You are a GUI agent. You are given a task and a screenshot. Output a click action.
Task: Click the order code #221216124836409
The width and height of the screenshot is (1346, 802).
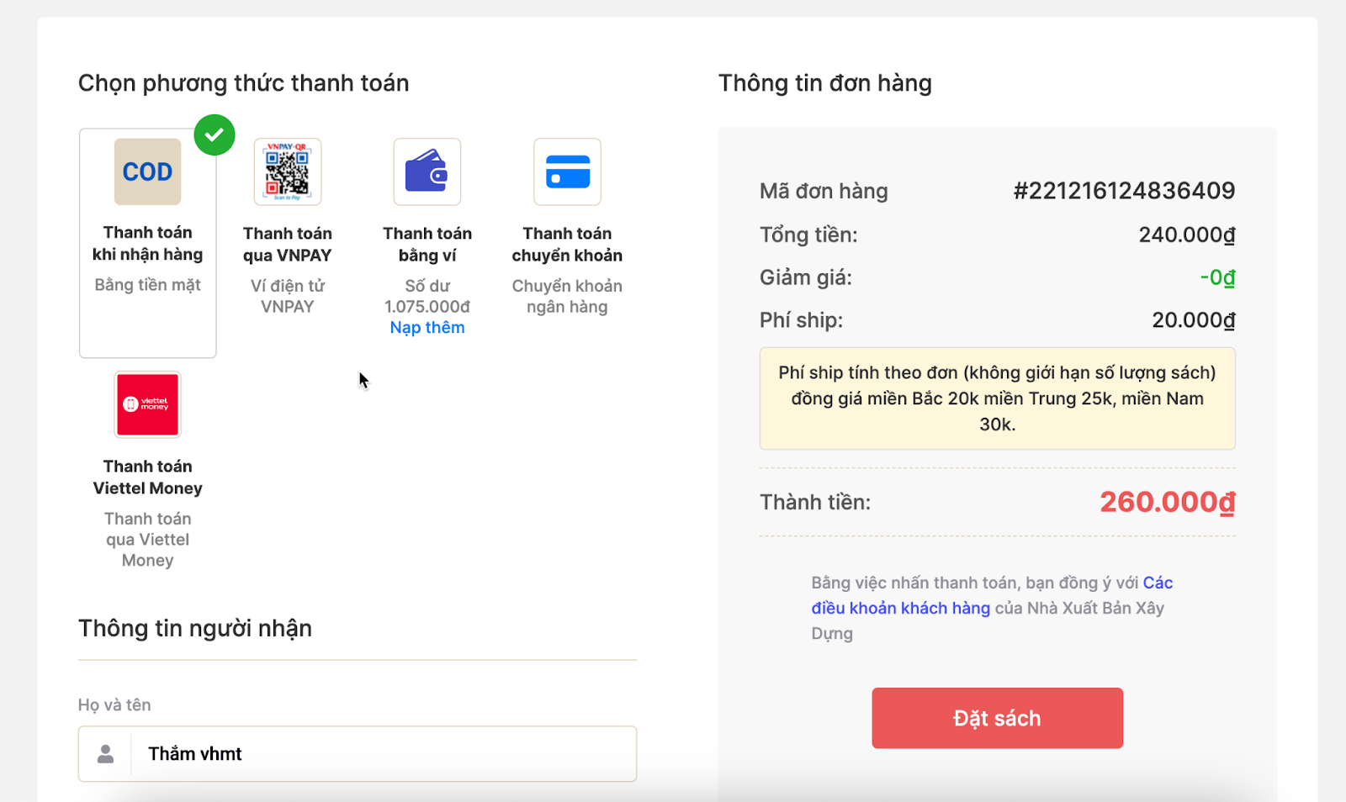tap(1124, 191)
